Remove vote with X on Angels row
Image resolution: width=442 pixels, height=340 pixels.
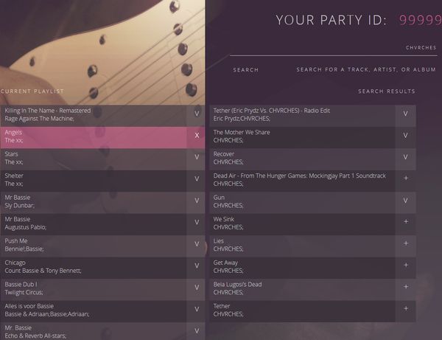click(196, 136)
